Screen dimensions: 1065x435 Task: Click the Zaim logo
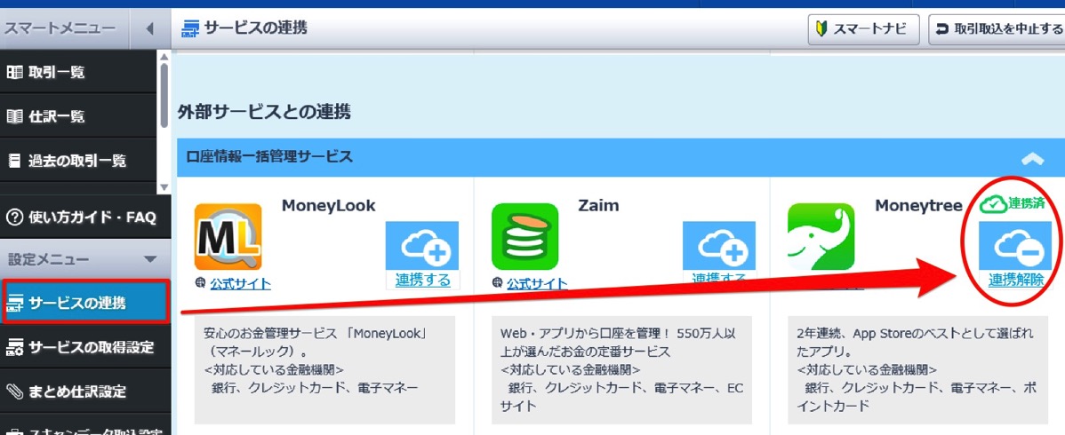click(524, 237)
